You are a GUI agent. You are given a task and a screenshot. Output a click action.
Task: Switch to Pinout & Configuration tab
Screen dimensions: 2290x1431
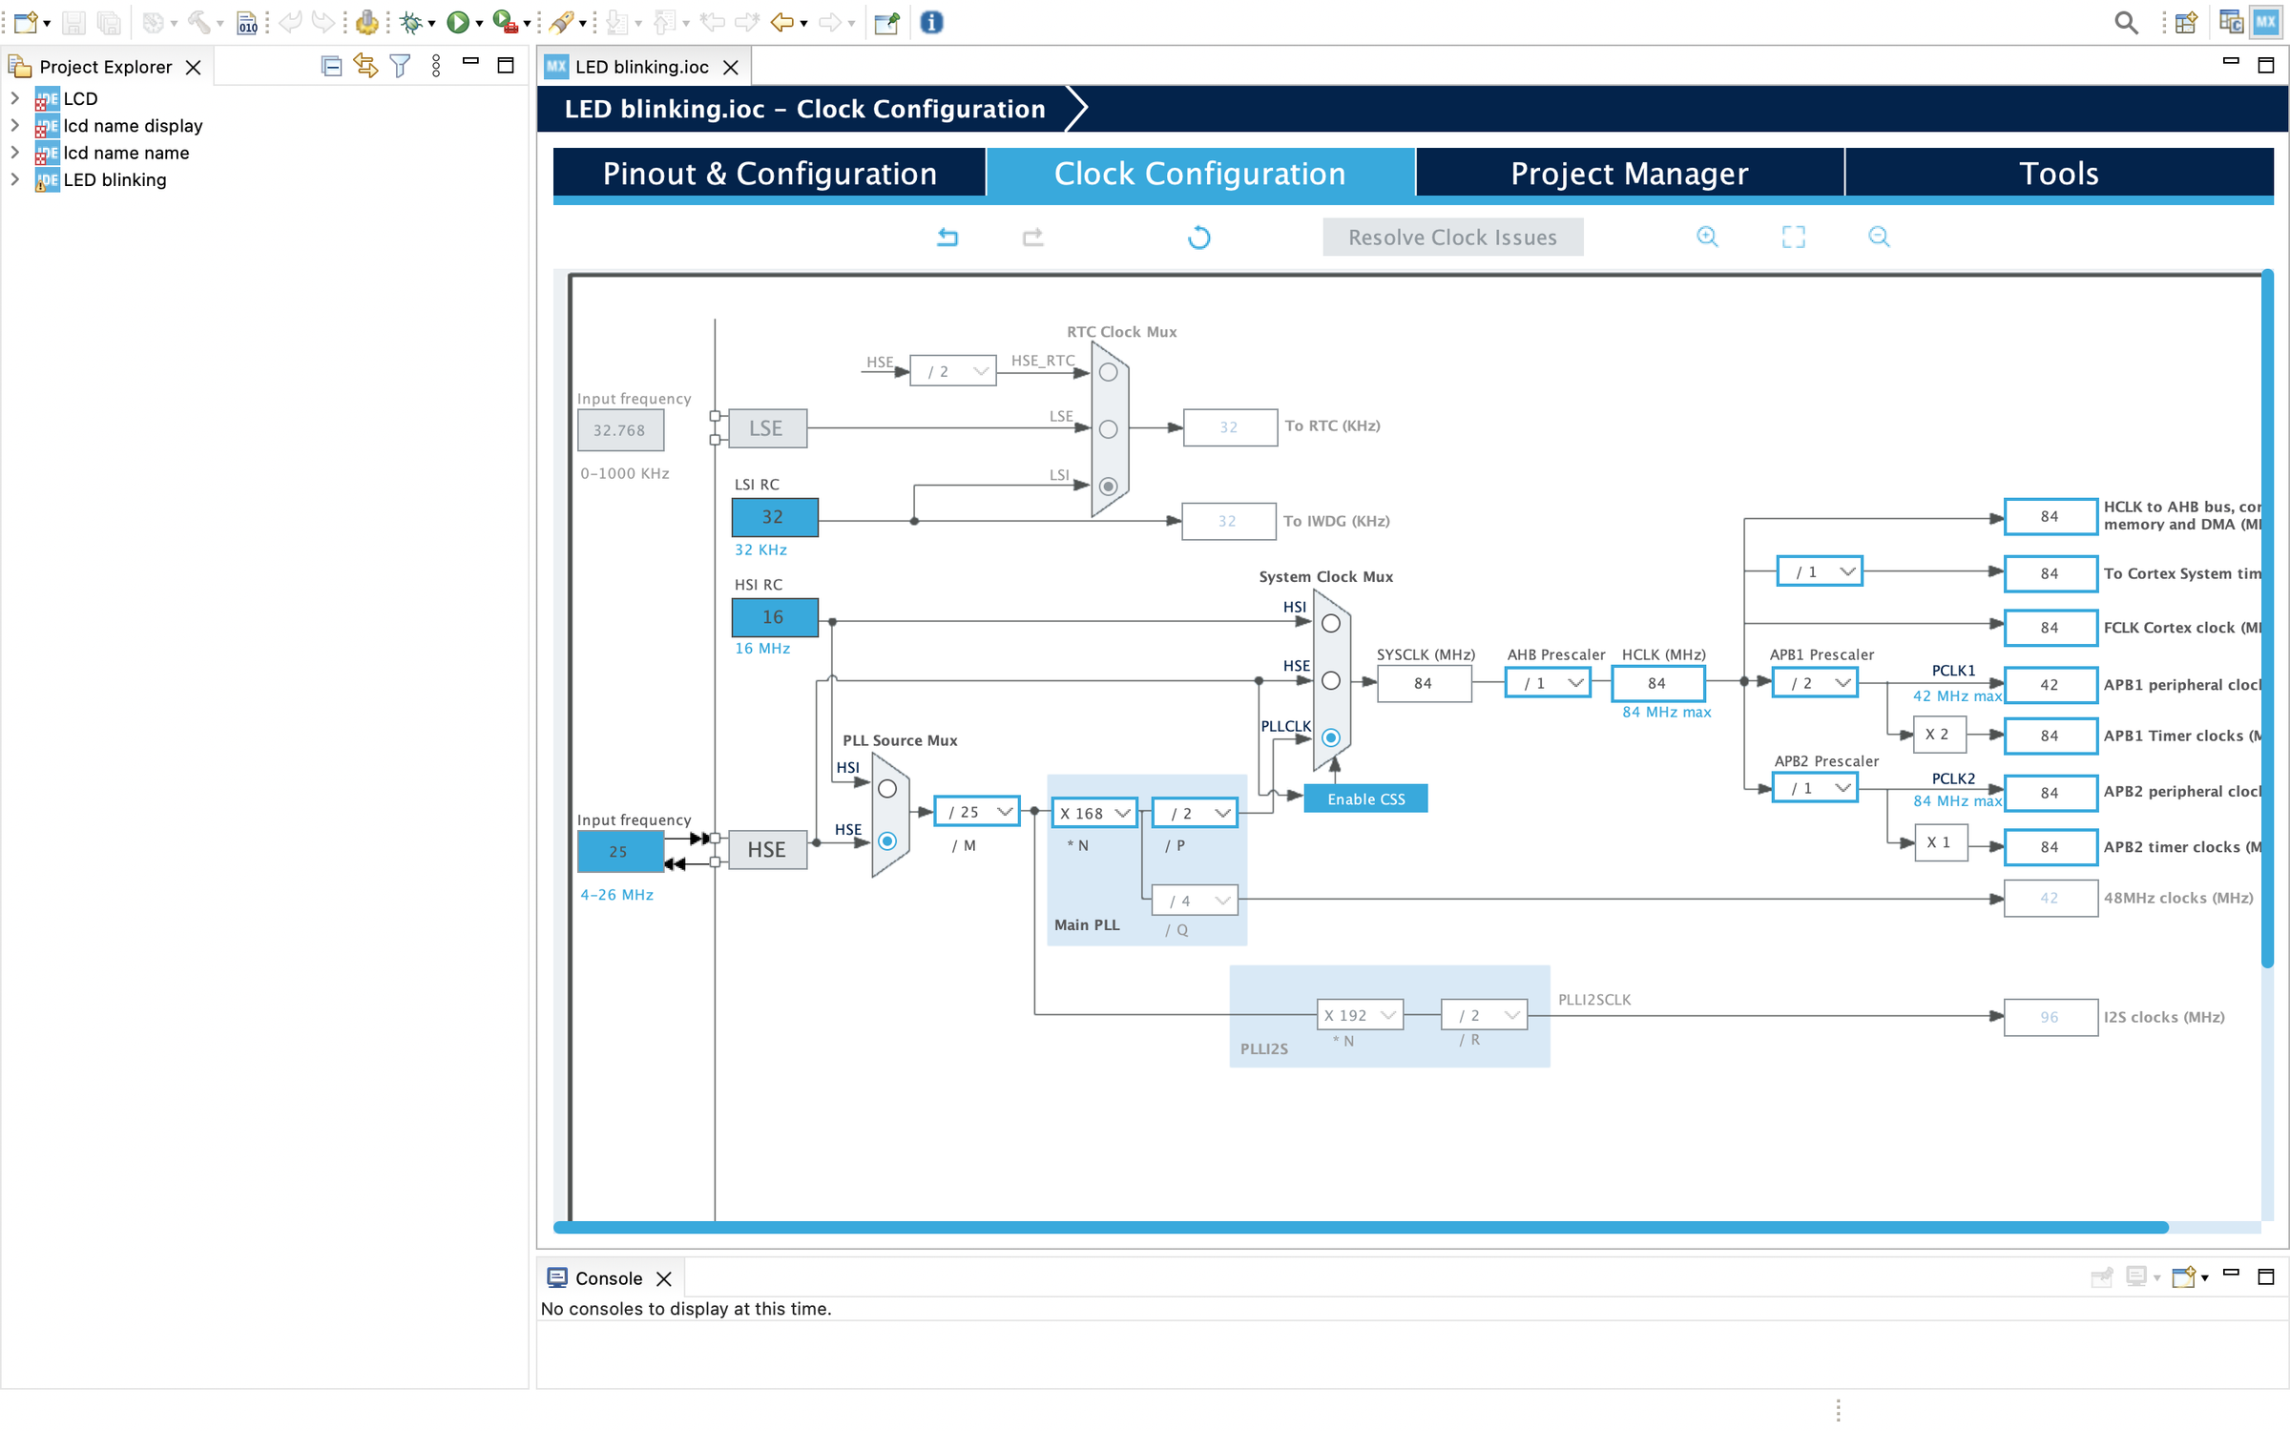pyautogui.click(x=769, y=173)
